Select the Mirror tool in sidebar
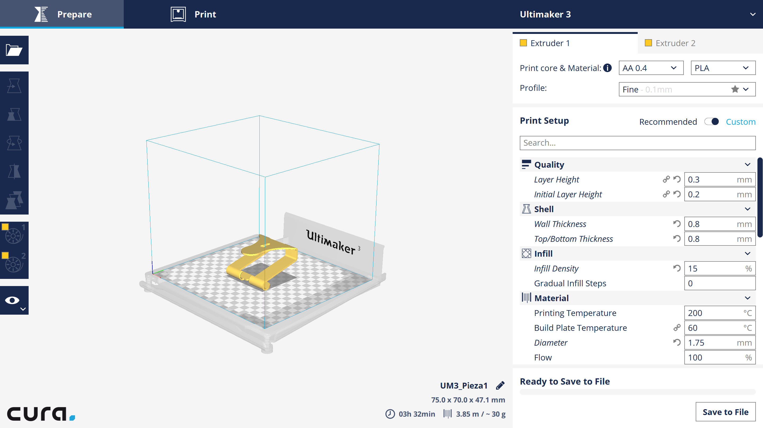763x428 pixels. [x=14, y=172]
